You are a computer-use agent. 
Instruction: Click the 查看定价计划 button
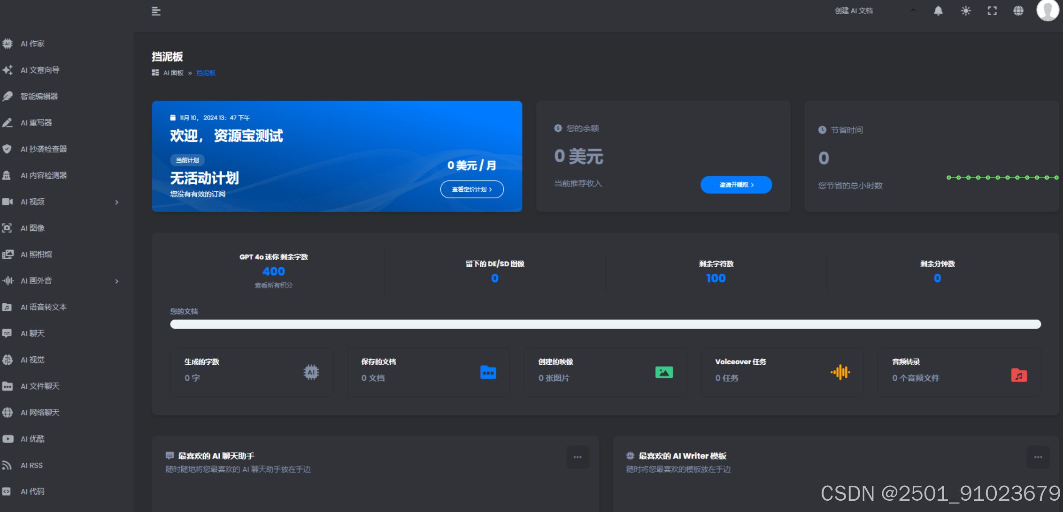(x=471, y=189)
